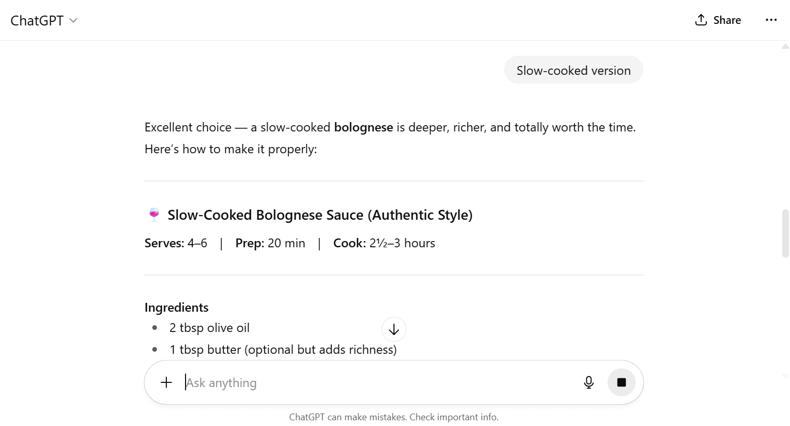Image resolution: width=790 pixels, height=426 pixels.
Task: Open the ChatGPT model selector dropdown
Action: (44, 20)
